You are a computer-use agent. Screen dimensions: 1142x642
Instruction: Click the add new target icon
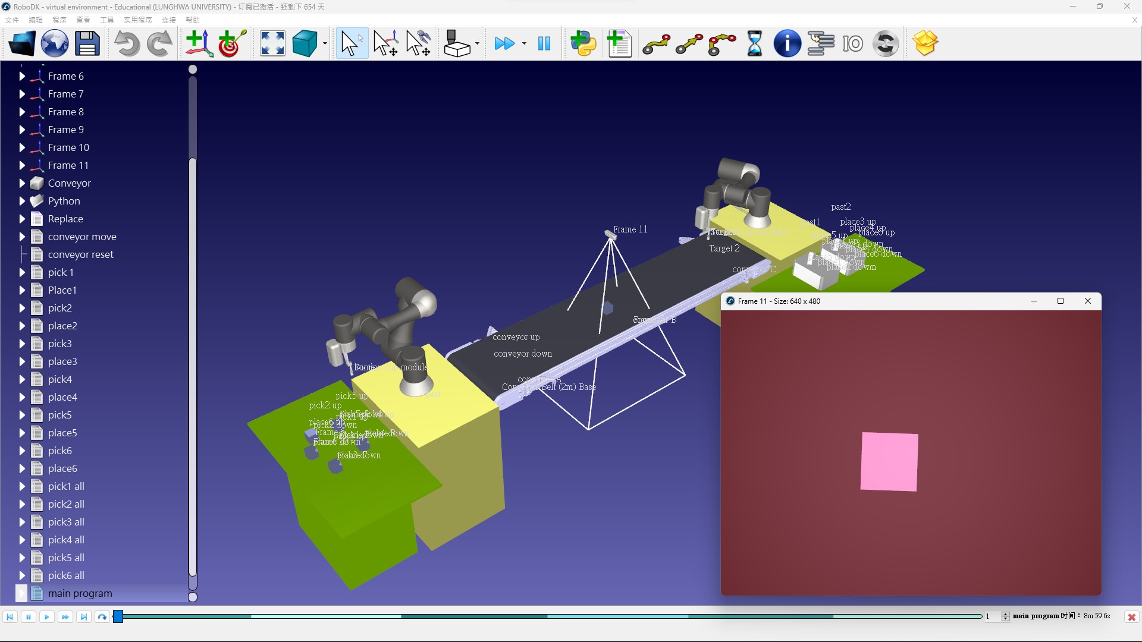click(232, 43)
